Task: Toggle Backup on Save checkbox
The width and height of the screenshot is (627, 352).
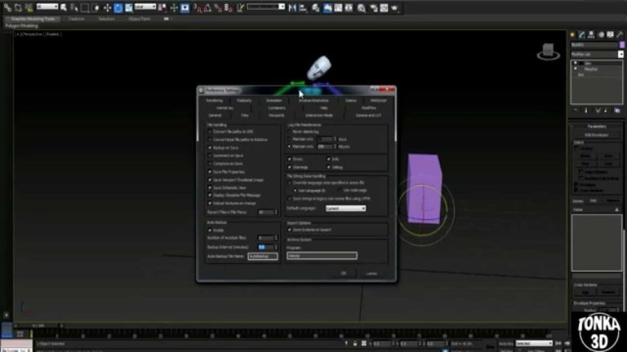Action: click(210, 147)
